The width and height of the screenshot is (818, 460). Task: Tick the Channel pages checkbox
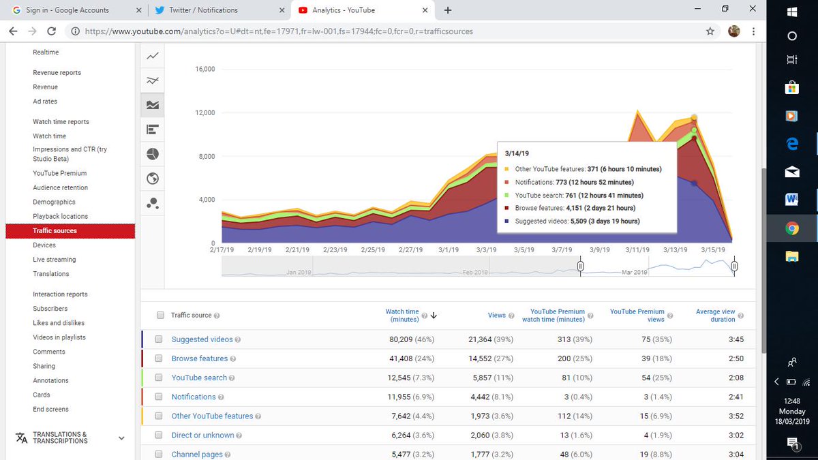159,454
